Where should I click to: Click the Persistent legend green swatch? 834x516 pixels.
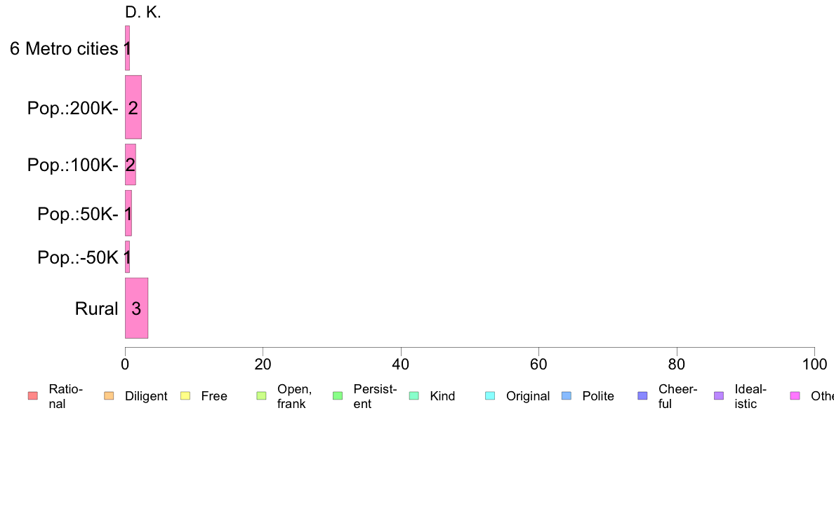338,396
